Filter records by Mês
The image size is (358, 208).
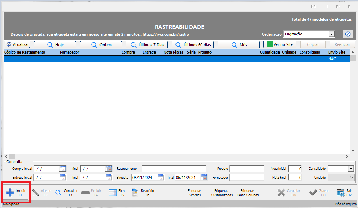[x=239, y=45]
